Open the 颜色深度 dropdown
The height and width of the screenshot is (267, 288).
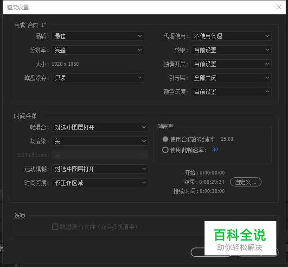coord(231,92)
